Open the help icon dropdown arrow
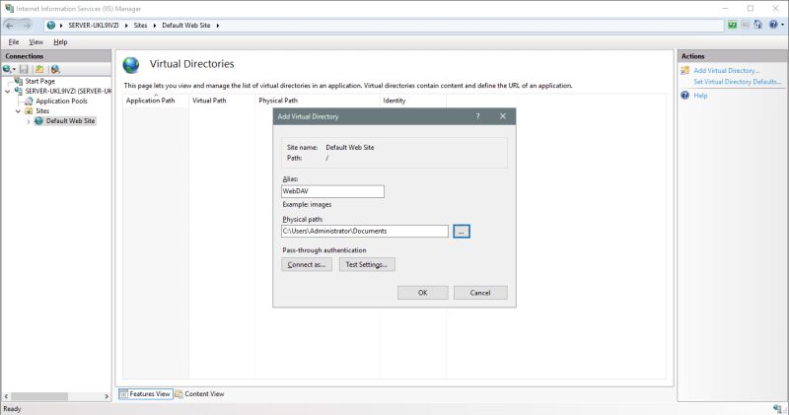 (x=782, y=25)
